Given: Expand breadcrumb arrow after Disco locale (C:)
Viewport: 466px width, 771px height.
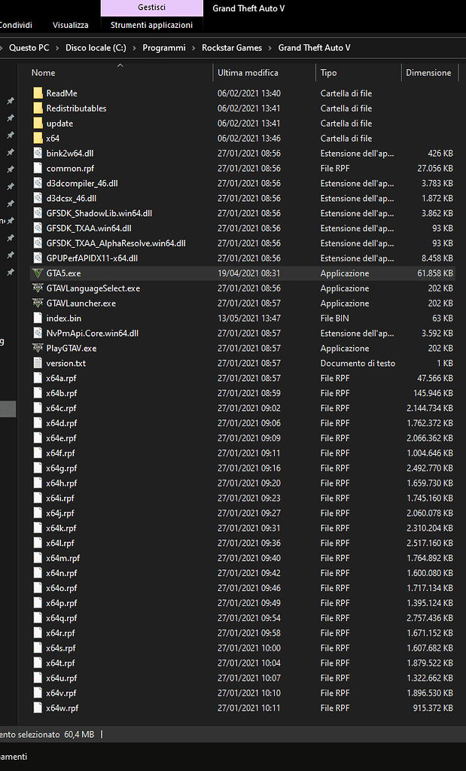Looking at the screenshot, I should tap(134, 47).
